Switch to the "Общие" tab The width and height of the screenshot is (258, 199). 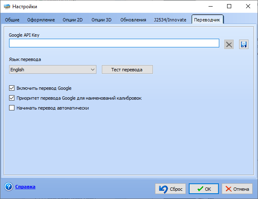coord(12,20)
